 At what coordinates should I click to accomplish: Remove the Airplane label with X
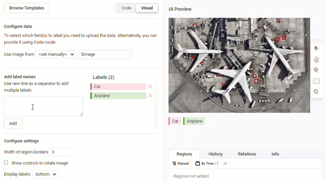coord(150,96)
